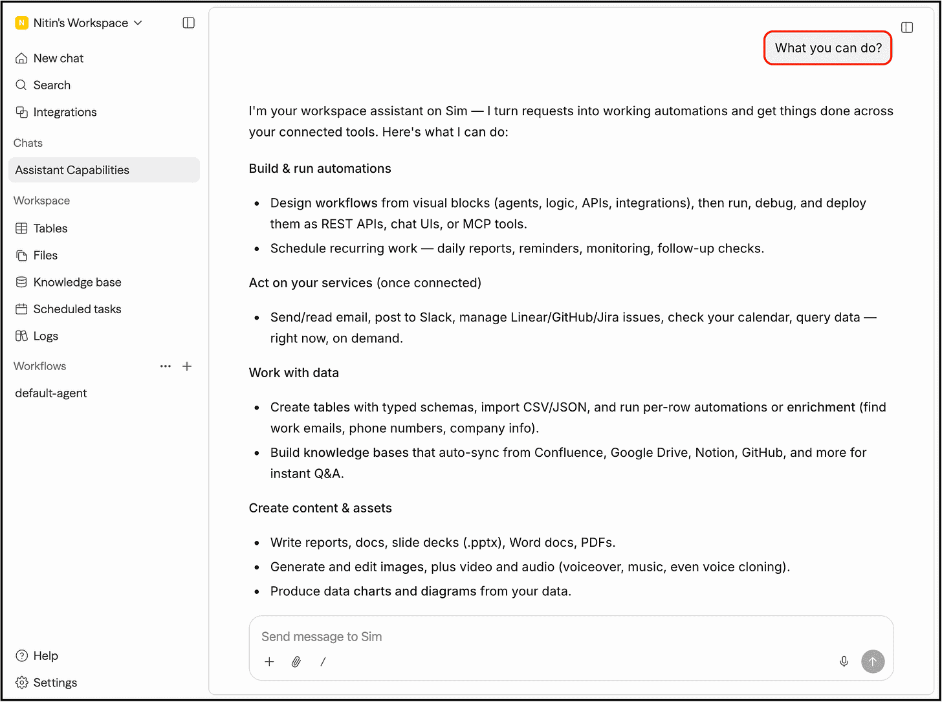The image size is (942, 702).
Task: Click the Schedule recurring work bullet text
Action: 518,248
